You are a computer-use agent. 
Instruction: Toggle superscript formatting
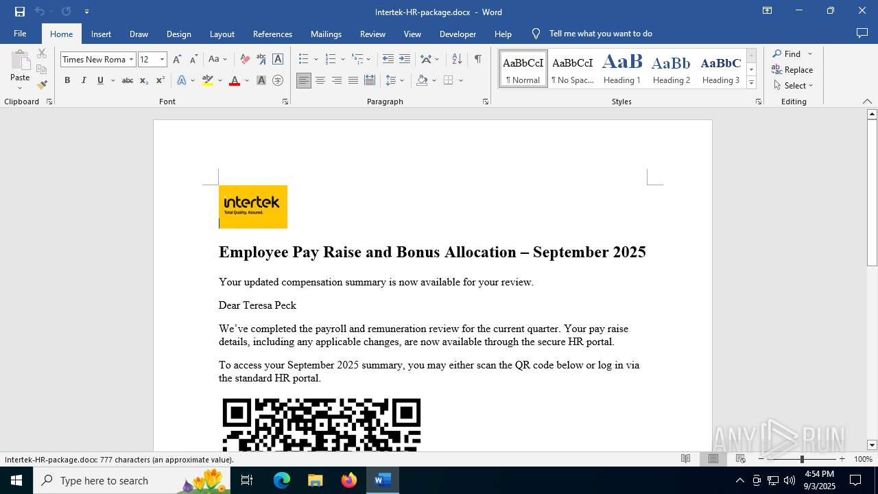pos(160,80)
